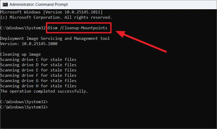Click the "Version: 10.0.25145.1000" line
217x129 pixels.
coord(29,44)
